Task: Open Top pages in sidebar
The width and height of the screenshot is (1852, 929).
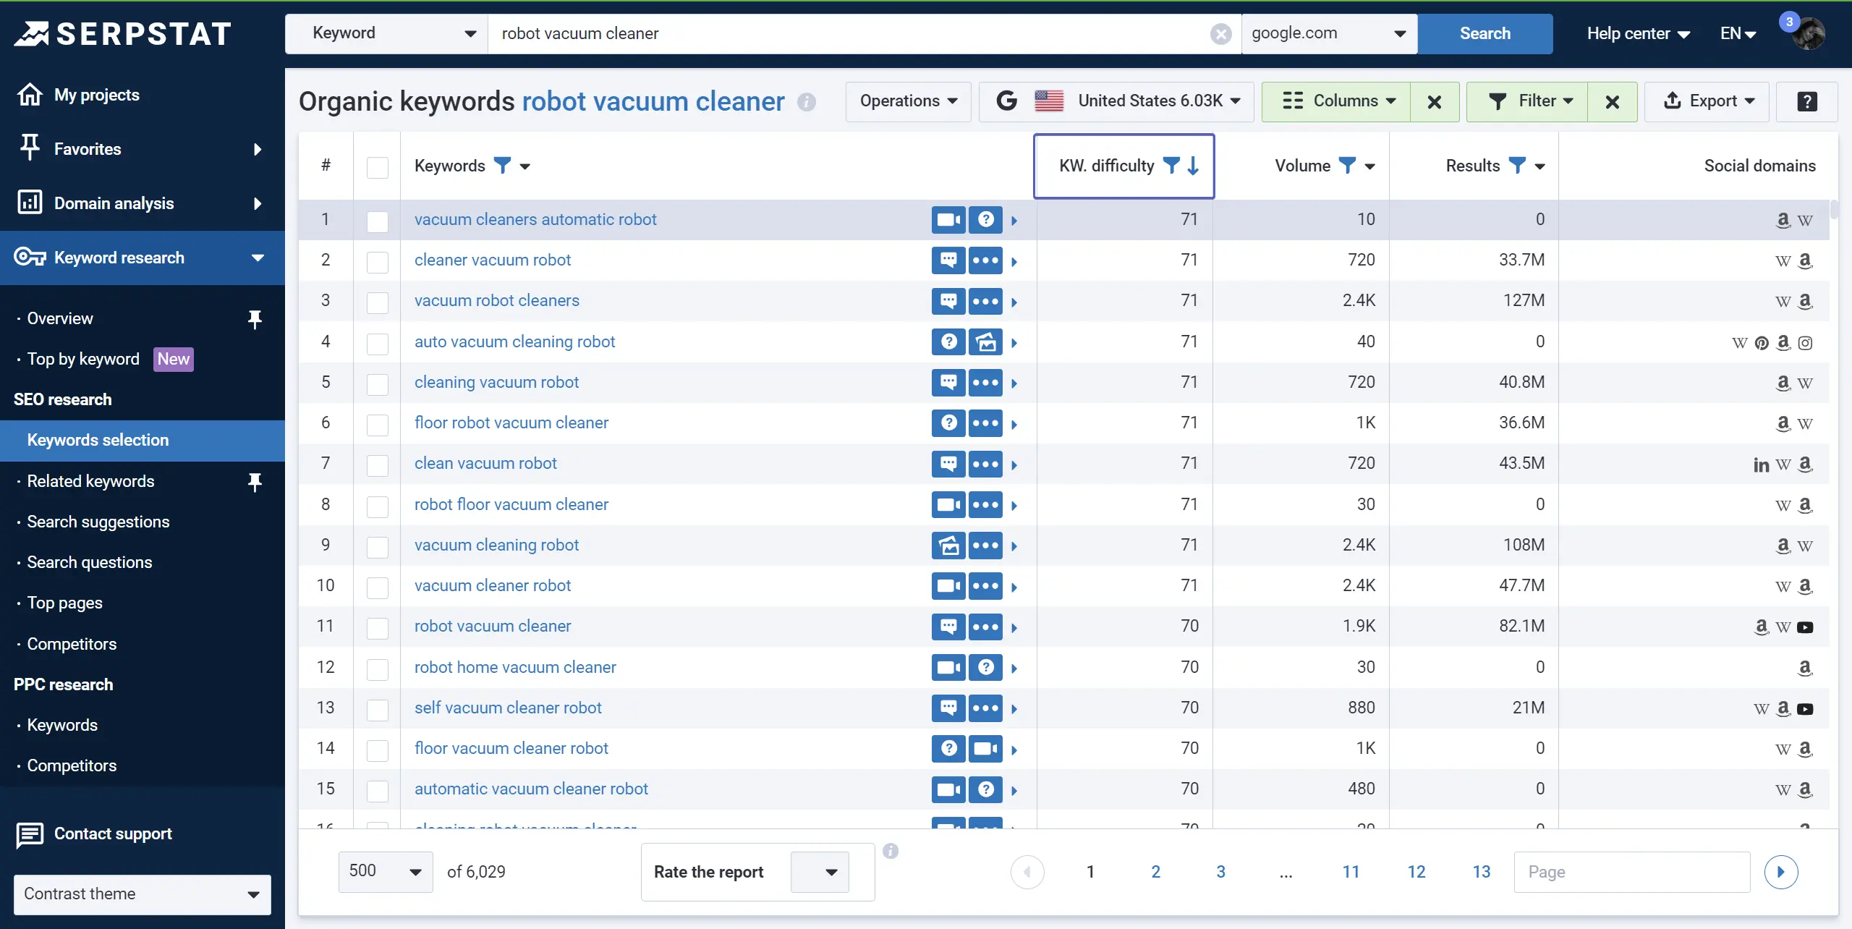Action: point(65,603)
